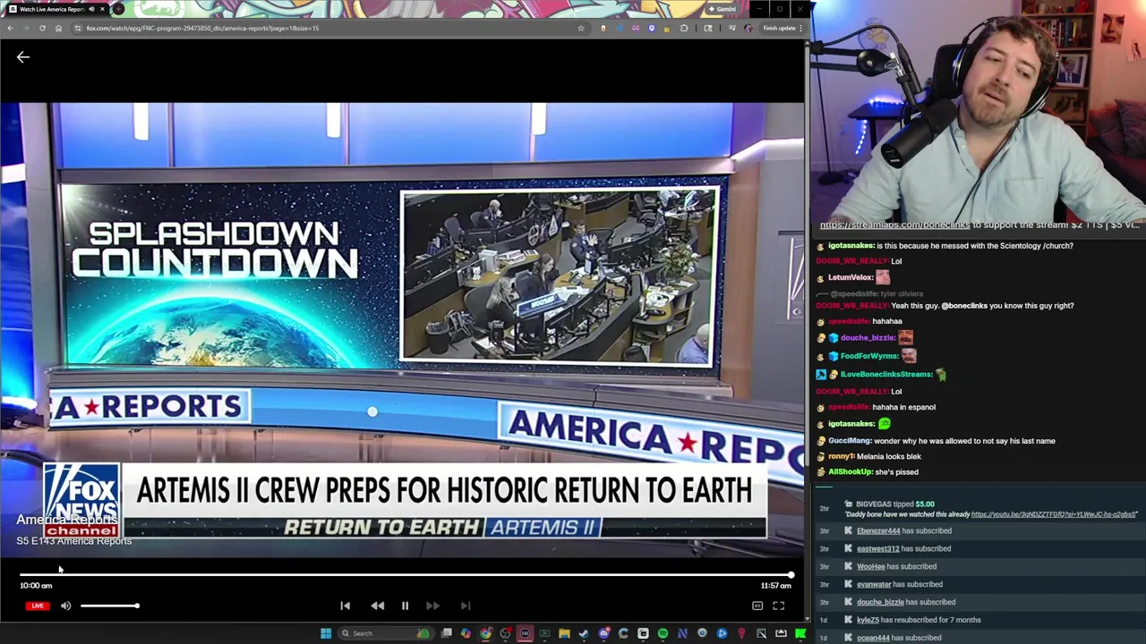Bookmark this page with the star icon

pos(581,28)
